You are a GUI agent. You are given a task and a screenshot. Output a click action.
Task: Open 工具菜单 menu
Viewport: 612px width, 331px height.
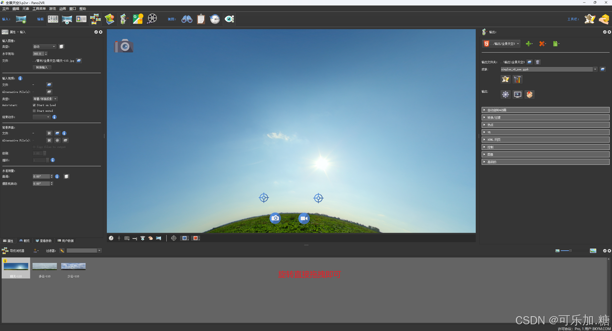[39, 9]
